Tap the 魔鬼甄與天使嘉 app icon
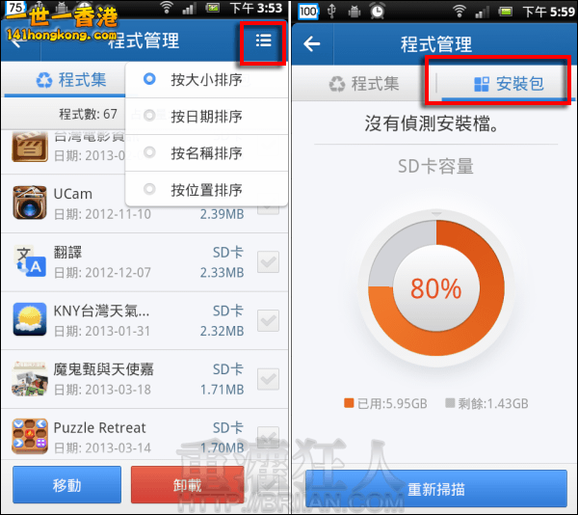The width and height of the screenshot is (578, 515). (x=30, y=378)
